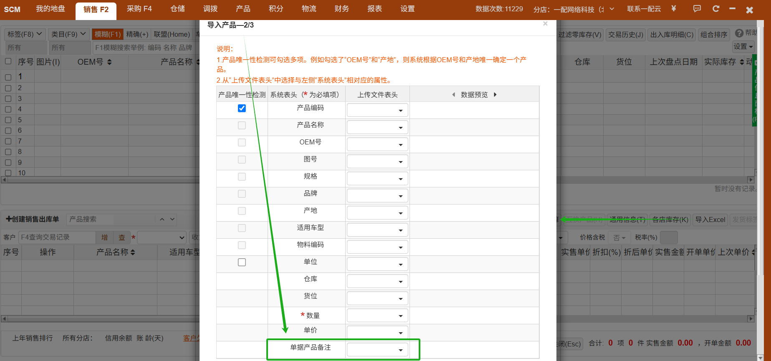Click 导入Excel button

coord(710,220)
